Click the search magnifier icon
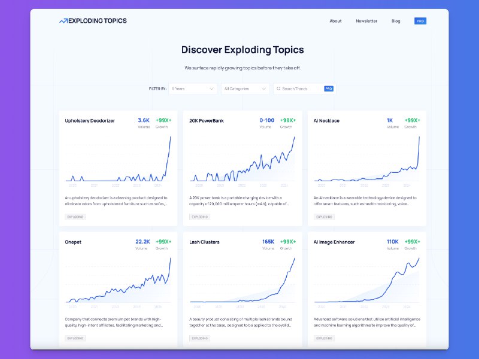This screenshot has height=359, width=479. (x=278, y=89)
